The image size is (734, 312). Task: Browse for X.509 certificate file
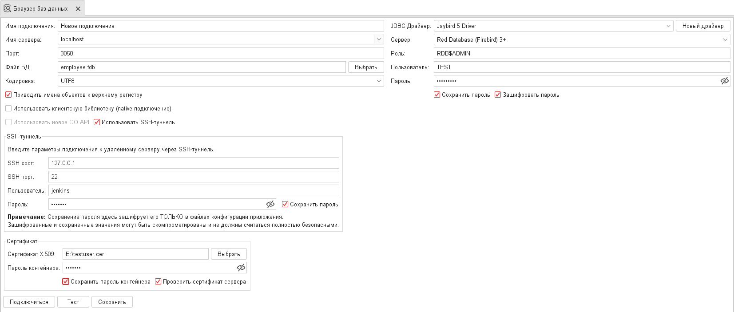[x=229, y=254]
